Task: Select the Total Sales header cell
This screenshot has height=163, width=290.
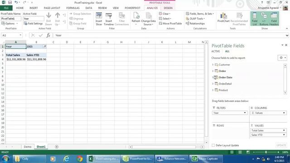Action: [x=15, y=55]
